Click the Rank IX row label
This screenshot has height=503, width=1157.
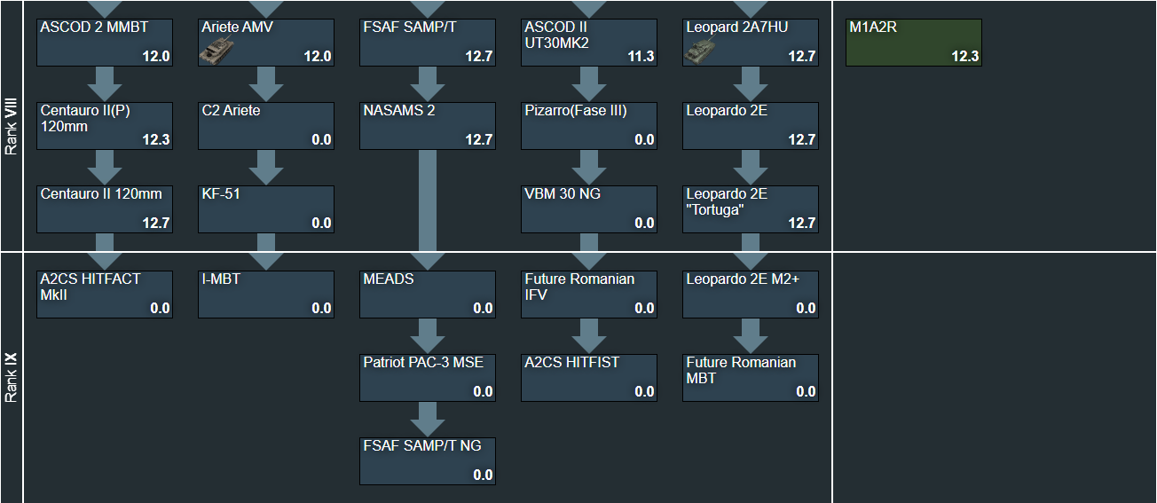pyautogui.click(x=12, y=378)
